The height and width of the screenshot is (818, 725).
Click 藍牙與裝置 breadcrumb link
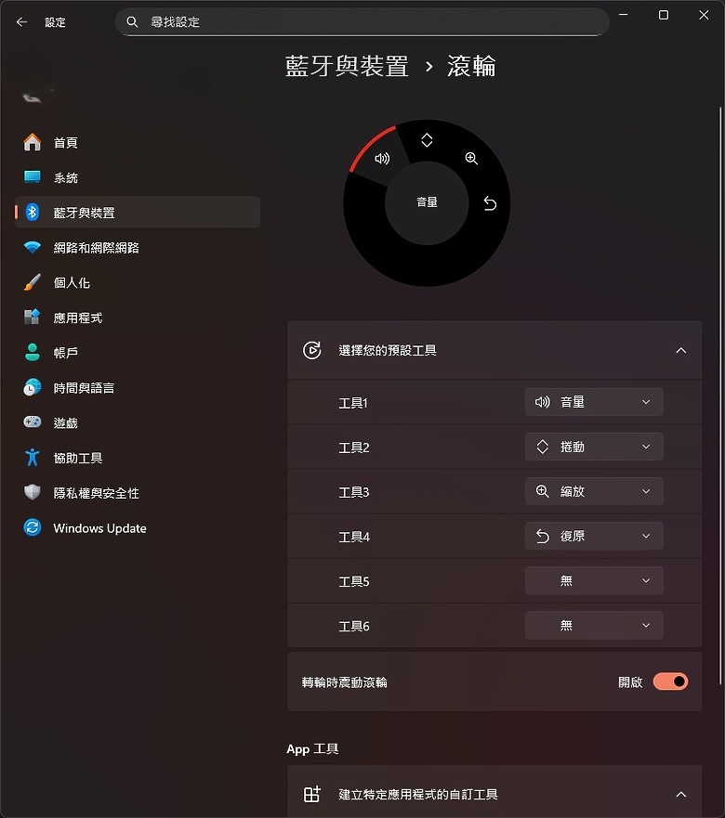click(x=347, y=66)
